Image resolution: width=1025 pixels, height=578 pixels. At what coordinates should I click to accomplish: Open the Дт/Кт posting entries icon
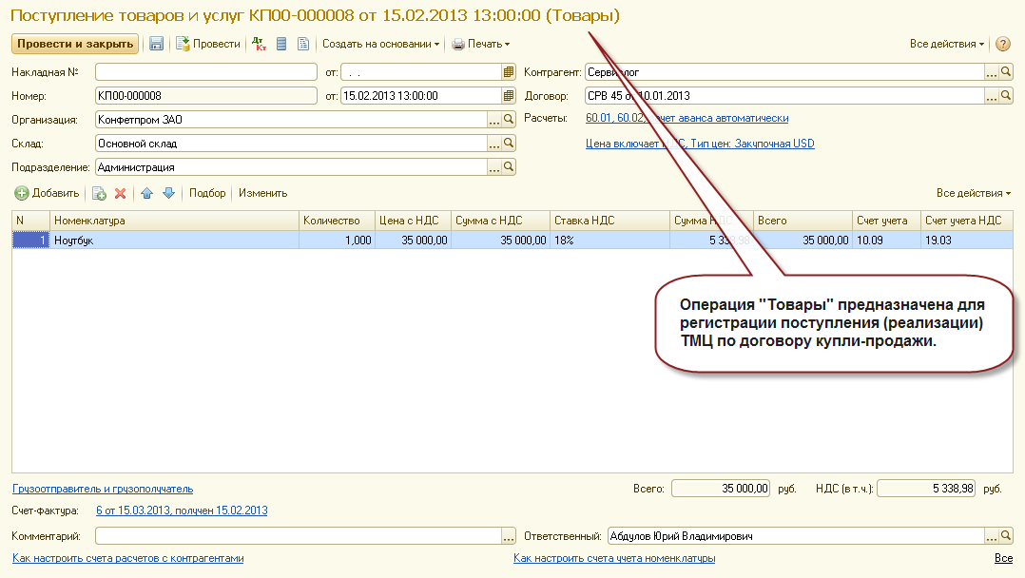click(x=260, y=44)
